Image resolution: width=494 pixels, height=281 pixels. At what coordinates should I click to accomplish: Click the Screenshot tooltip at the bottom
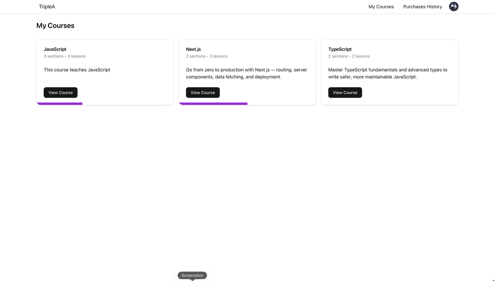[192, 275]
